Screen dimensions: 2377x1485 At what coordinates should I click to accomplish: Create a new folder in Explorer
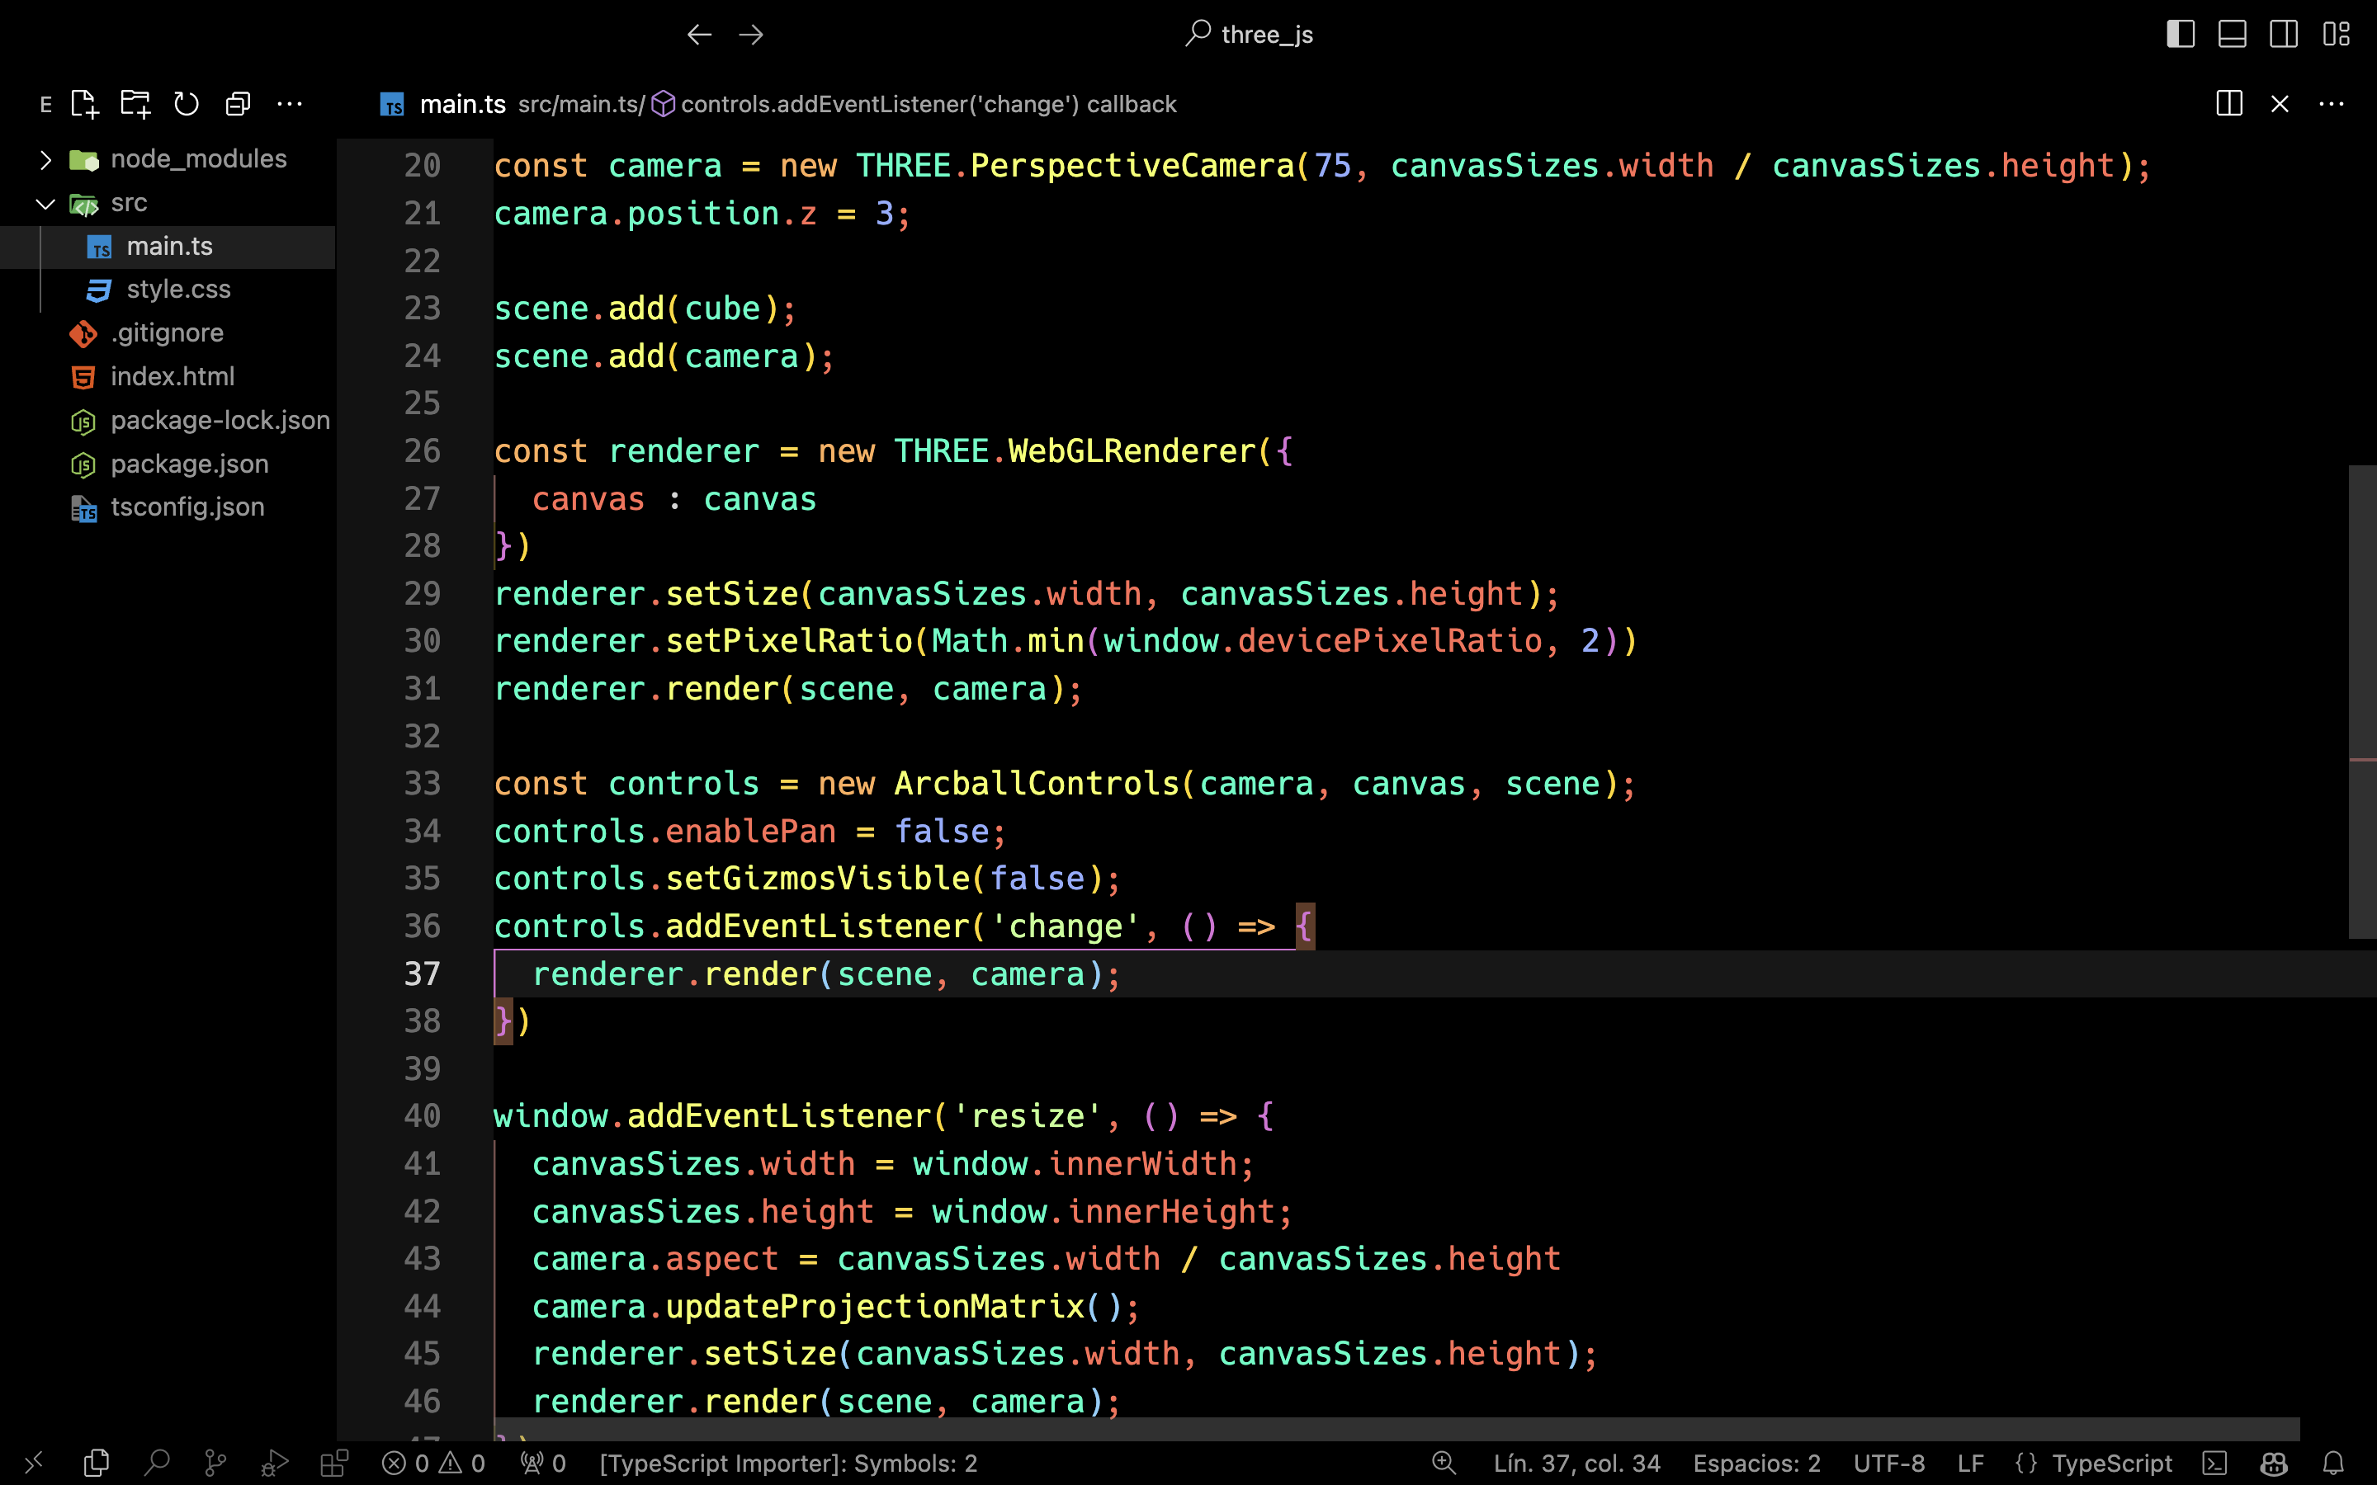click(135, 104)
